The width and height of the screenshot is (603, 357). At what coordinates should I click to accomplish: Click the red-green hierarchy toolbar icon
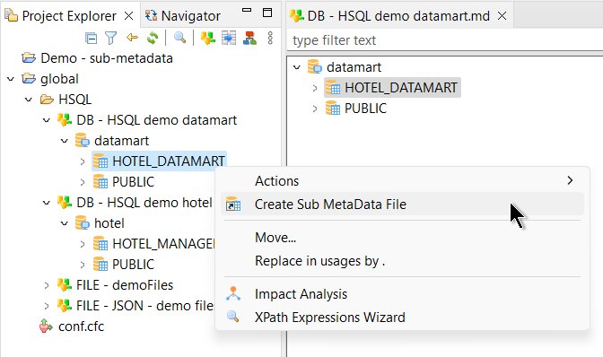(x=249, y=38)
